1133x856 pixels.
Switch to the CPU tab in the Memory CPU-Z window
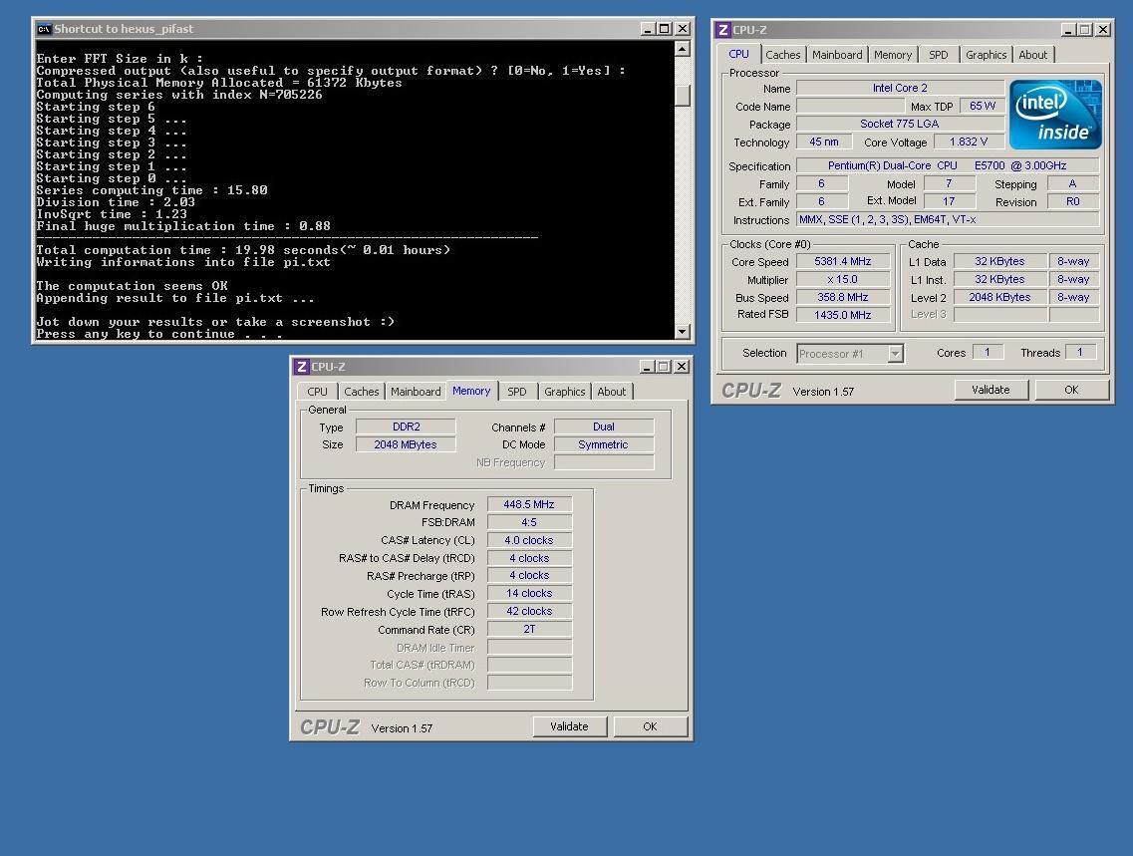point(317,392)
